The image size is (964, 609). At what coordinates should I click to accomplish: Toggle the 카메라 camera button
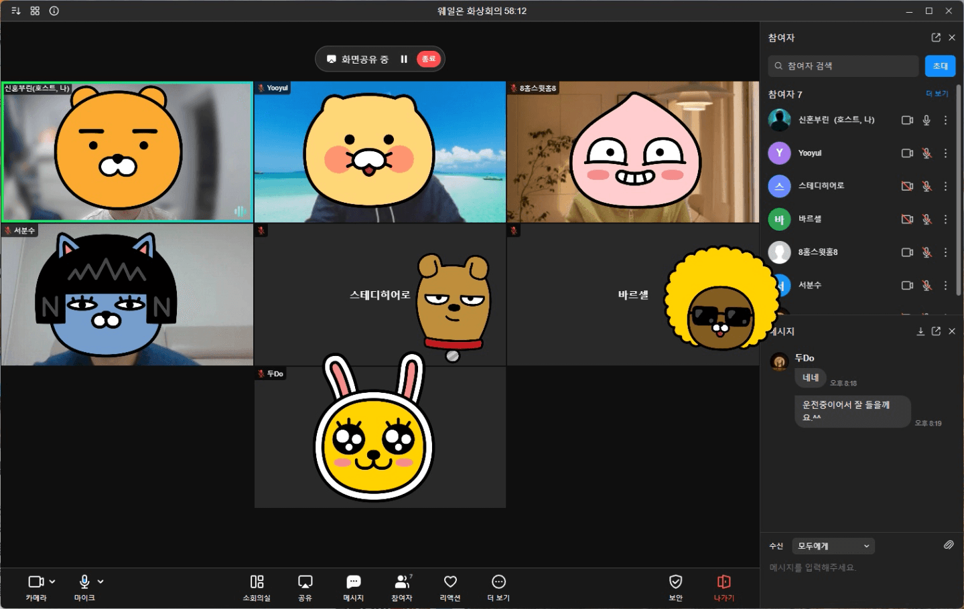36,582
